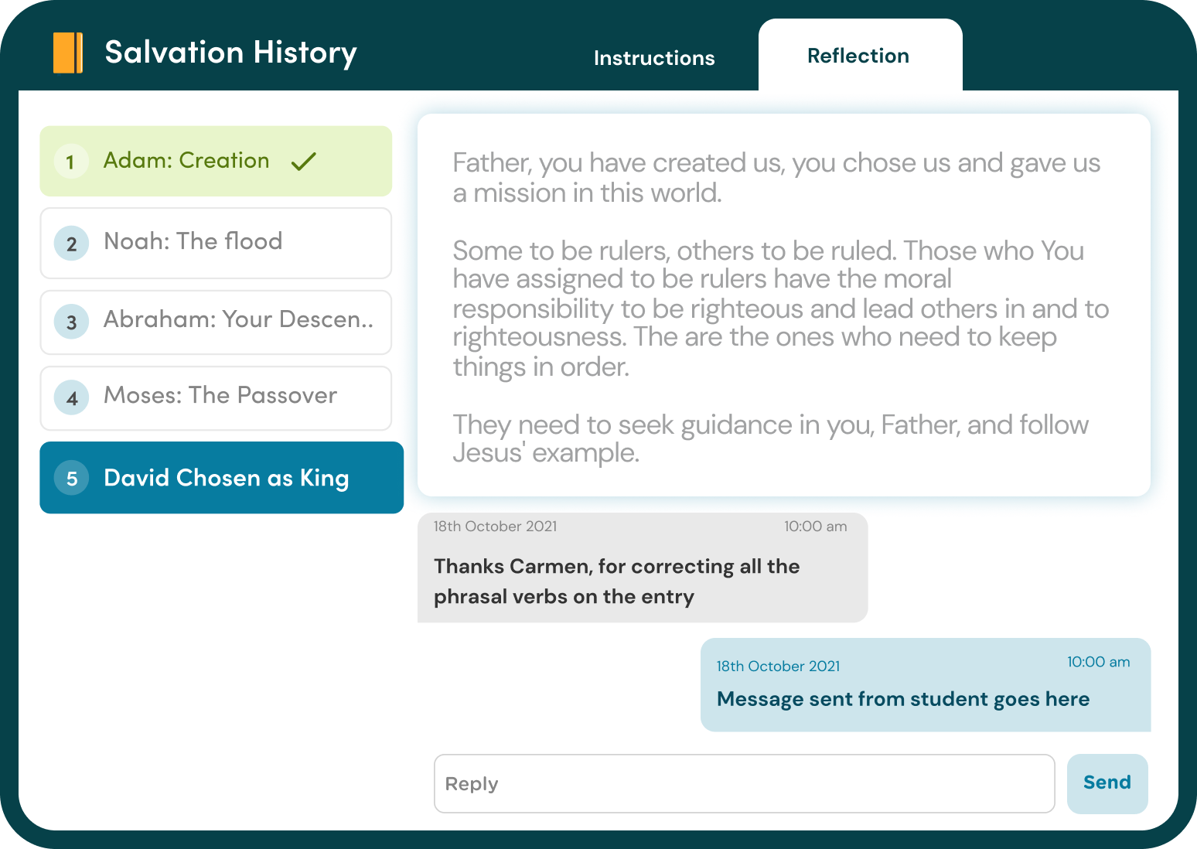Click the orange book logo icon
Image resolution: width=1197 pixels, height=849 pixels.
68,53
